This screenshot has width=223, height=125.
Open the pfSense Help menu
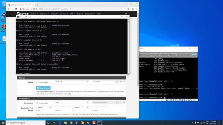pos(100,14)
